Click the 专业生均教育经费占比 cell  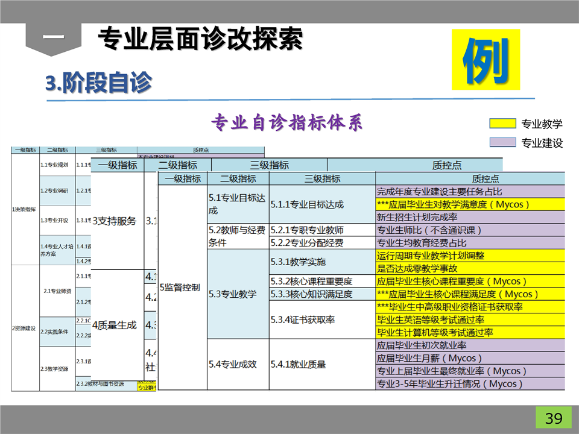click(x=470, y=243)
